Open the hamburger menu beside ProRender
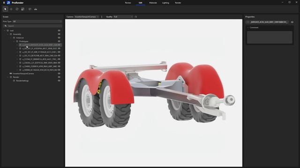This screenshot has width=300, height=168. point(4,3)
